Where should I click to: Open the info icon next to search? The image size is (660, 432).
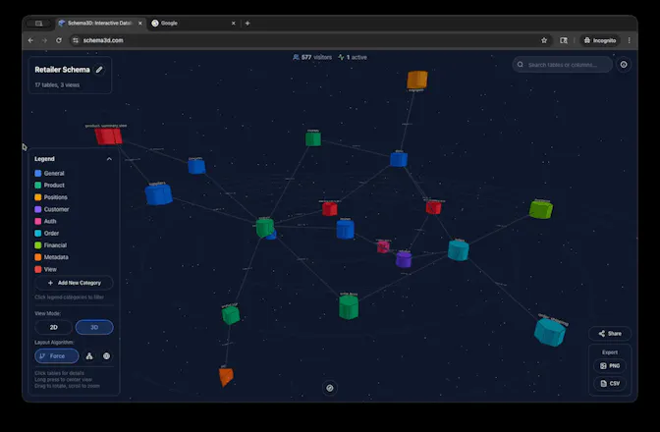coord(624,65)
